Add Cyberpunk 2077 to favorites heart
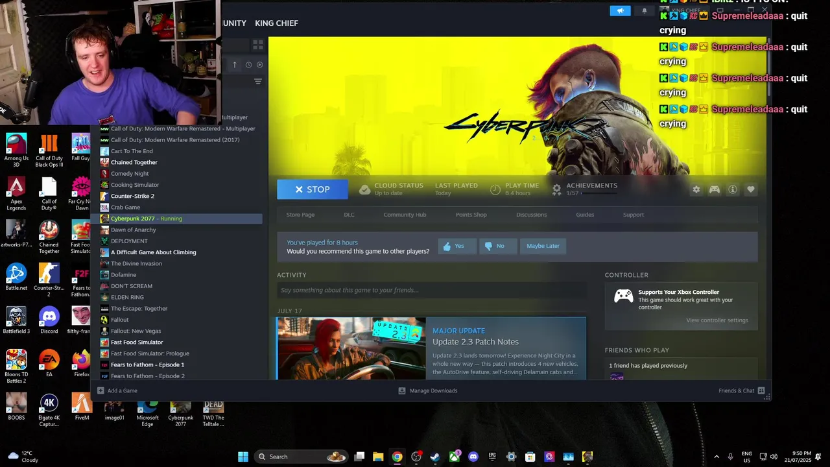This screenshot has height=467, width=830. 751,189
